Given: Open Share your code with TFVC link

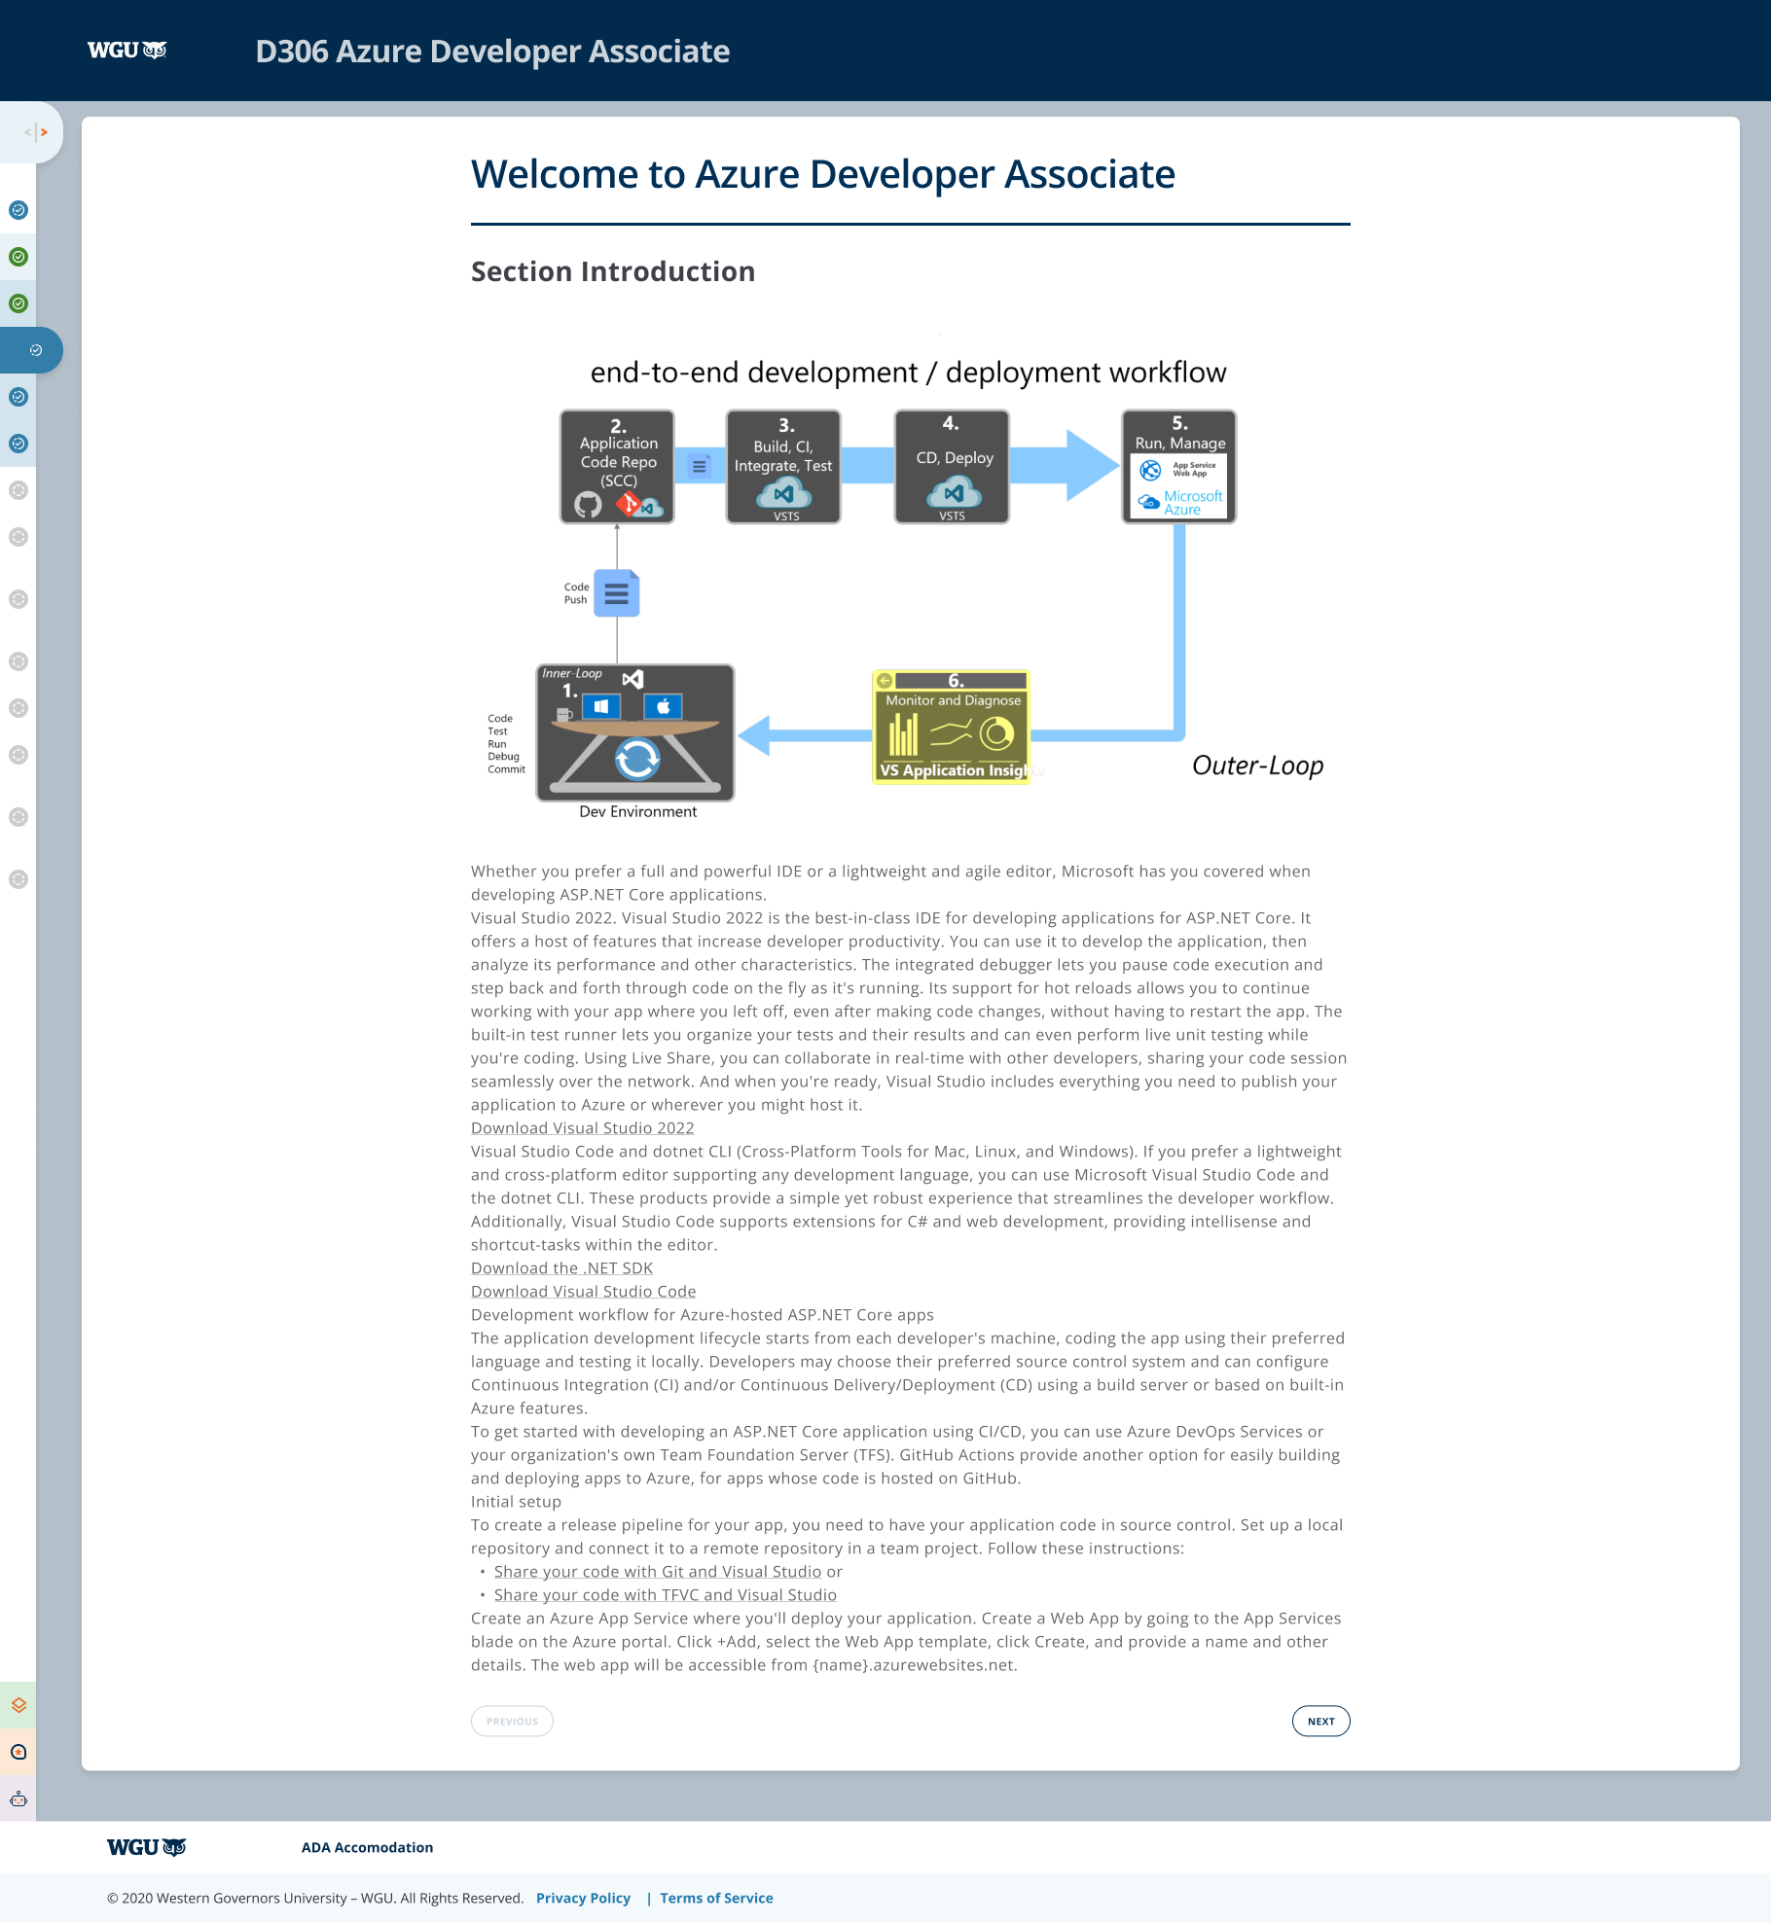Looking at the screenshot, I should pyautogui.click(x=666, y=1595).
